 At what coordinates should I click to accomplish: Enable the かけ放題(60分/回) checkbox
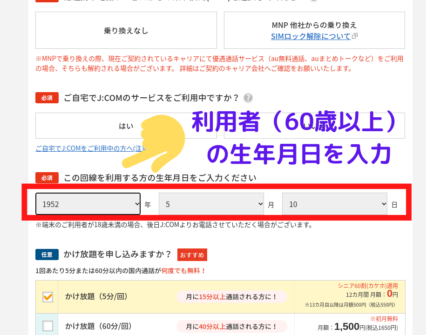pos(47,326)
